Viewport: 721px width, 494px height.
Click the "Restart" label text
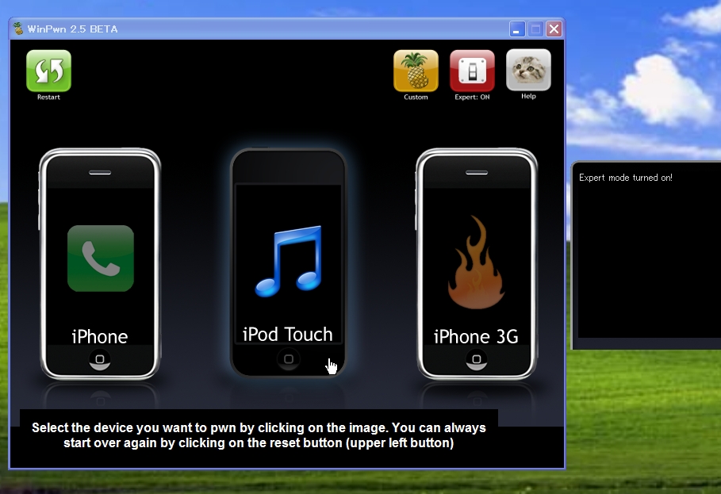click(x=48, y=97)
